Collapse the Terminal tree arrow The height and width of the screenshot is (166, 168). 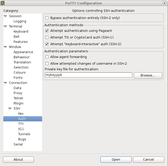click(5, 26)
